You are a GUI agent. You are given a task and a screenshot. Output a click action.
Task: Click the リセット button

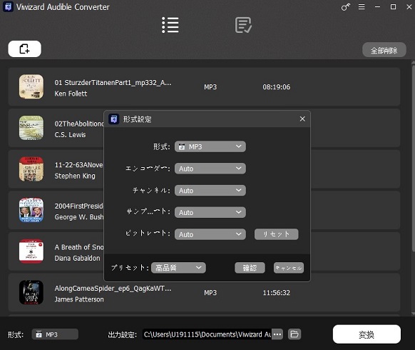pos(277,234)
